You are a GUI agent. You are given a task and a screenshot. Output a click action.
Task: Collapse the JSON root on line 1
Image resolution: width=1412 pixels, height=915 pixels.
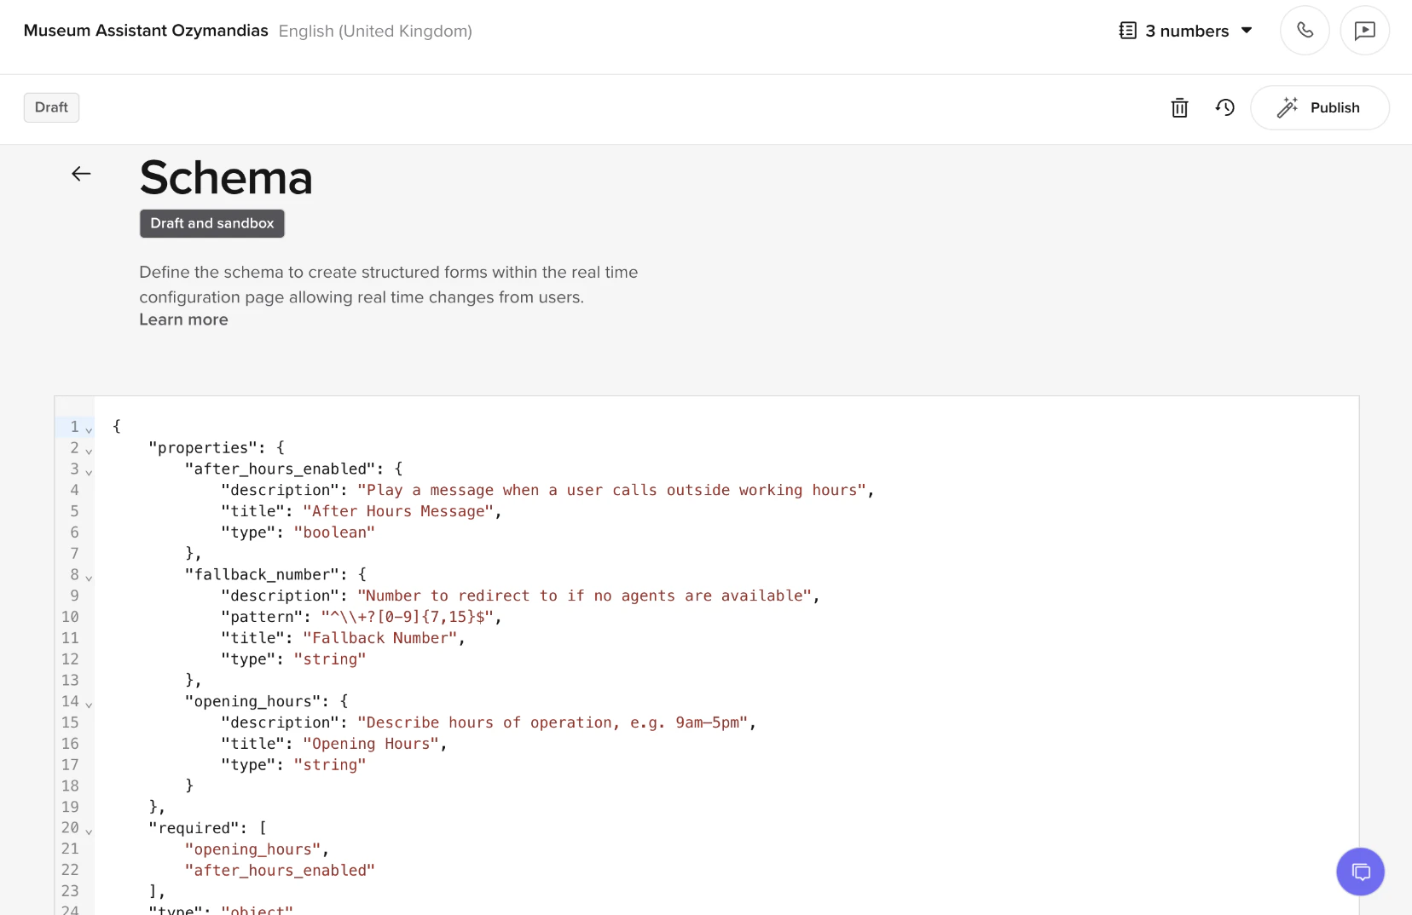tap(88, 429)
